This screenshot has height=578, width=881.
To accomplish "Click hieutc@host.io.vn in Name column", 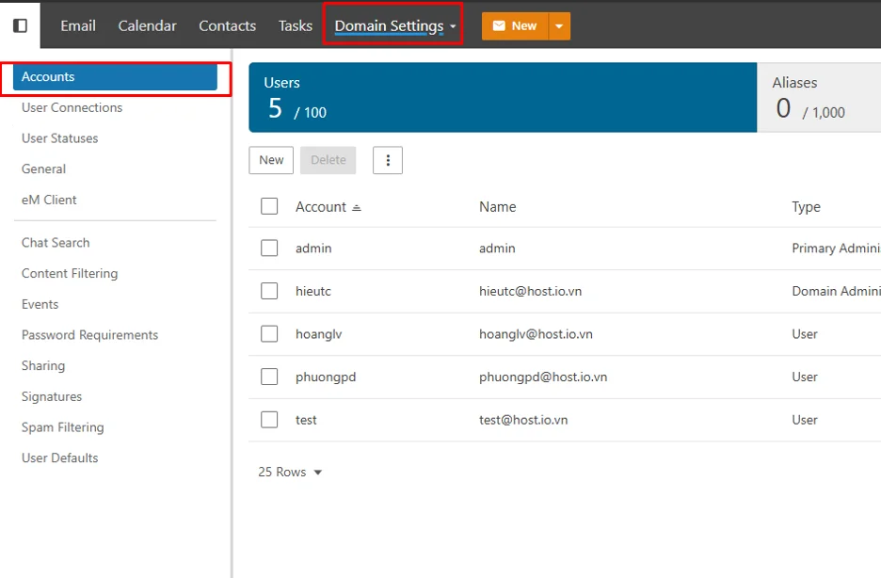I will (x=531, y=291).
